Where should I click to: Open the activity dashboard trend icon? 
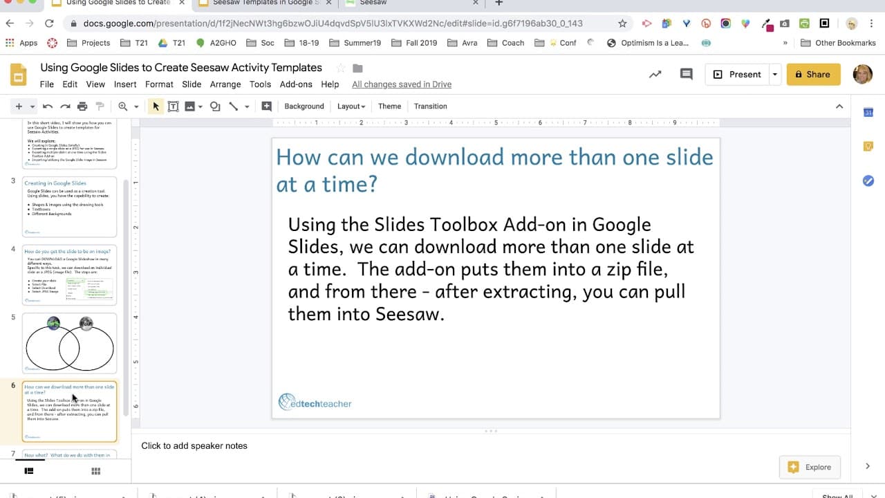pos(655,74)
